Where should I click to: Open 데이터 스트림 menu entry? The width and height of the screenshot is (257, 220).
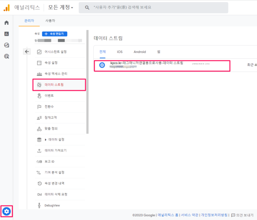pos(59,85)
